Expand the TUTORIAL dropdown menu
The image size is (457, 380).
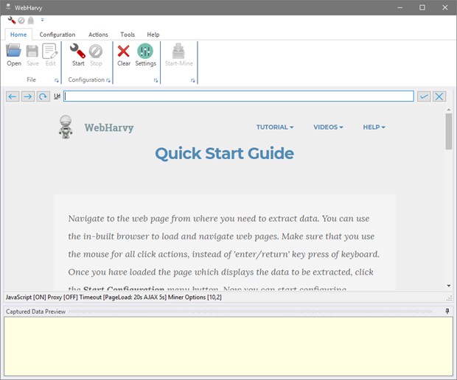[x=275, y=127]
